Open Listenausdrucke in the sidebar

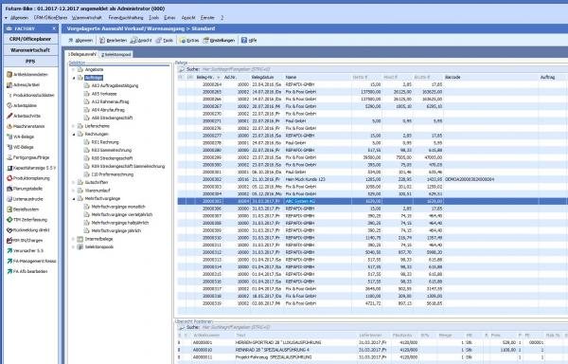point(25,199)
